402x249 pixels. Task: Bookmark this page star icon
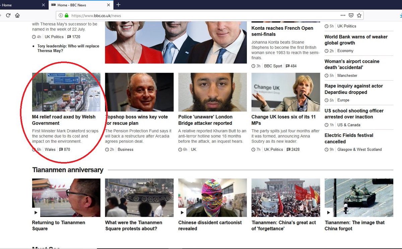(x=359, y=15)
